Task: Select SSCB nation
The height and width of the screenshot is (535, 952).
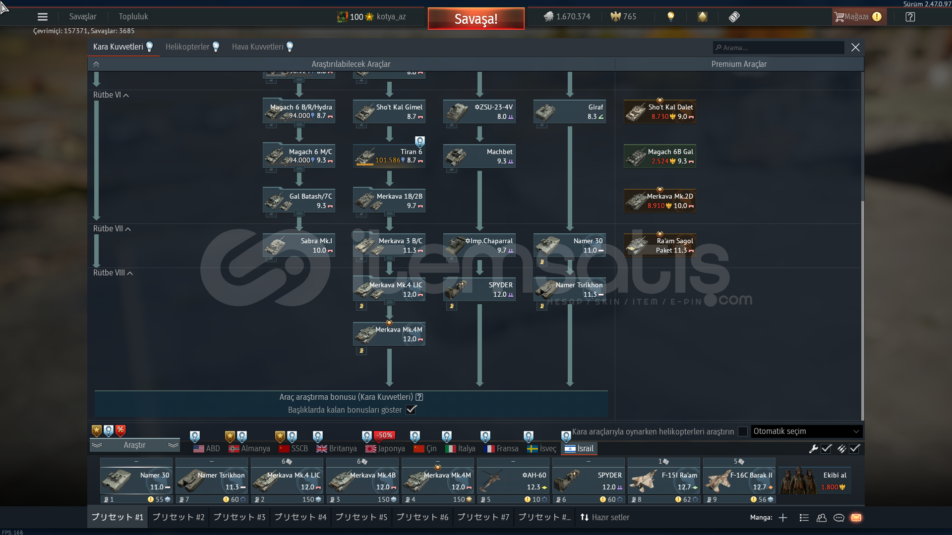Action: [294, 449]
